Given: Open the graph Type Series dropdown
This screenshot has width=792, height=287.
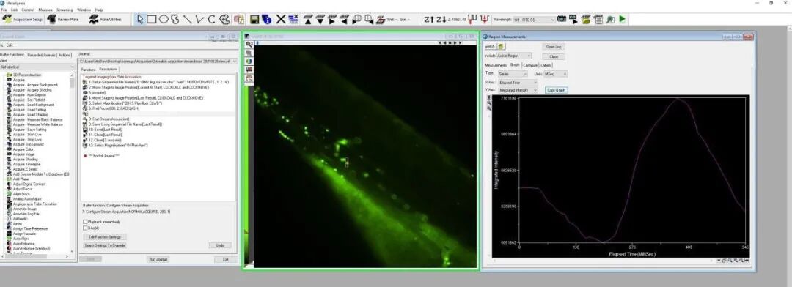Looking at the screenshot, I should [513, 74].
